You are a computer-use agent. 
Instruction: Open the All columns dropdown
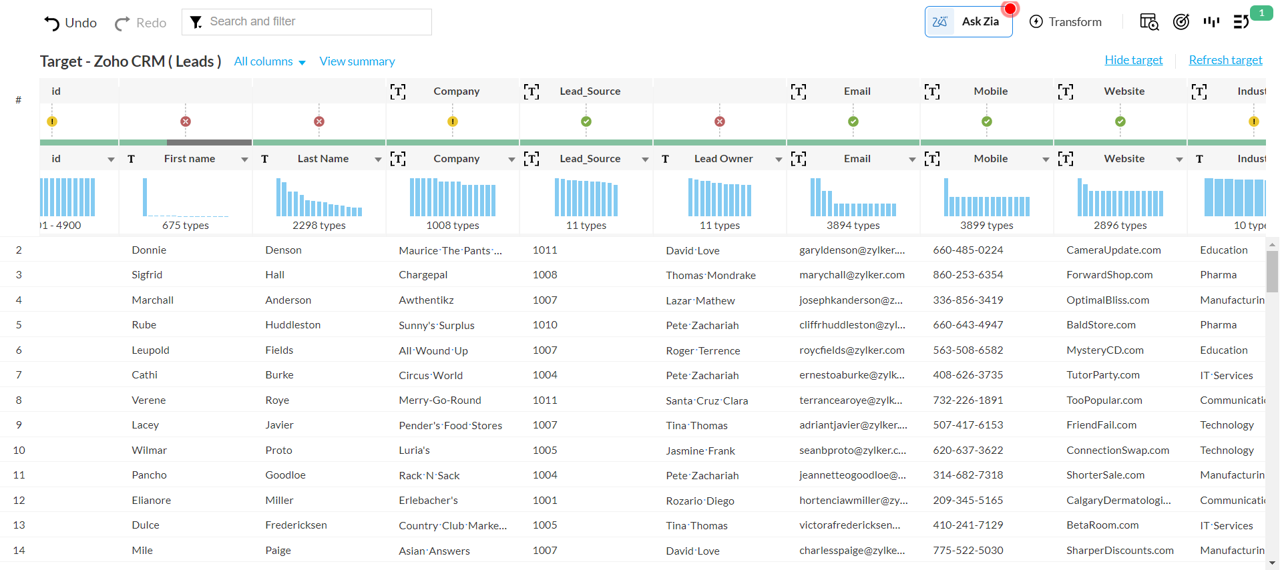tap(270, 61)
